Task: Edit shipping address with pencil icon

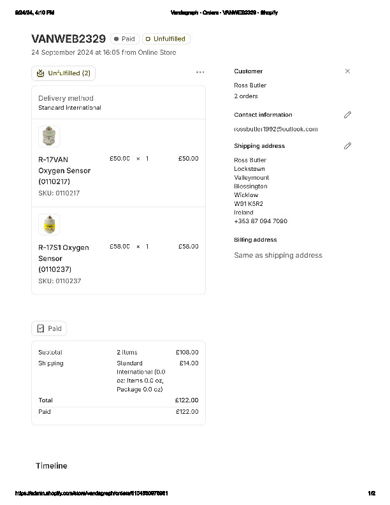Action: 347,145
